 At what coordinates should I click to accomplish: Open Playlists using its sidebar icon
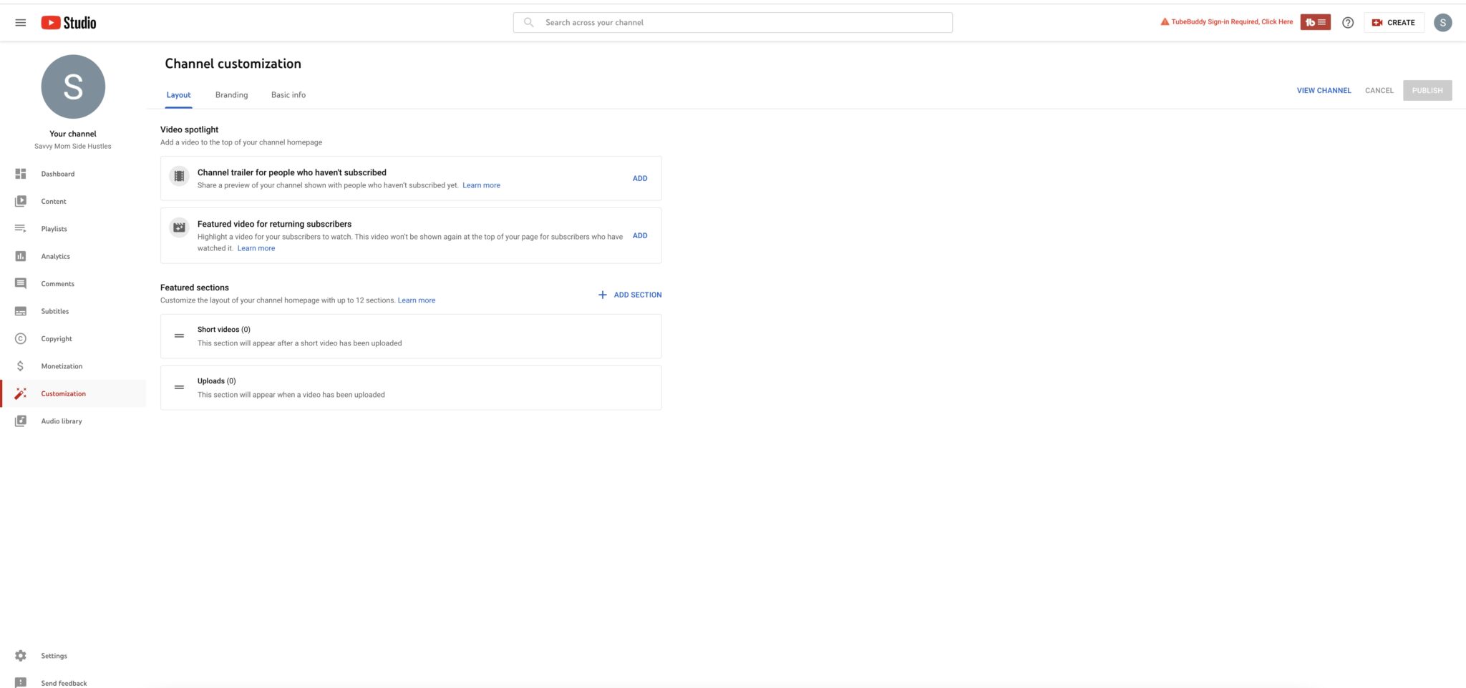pyautogui.click(x=20, y=228)
